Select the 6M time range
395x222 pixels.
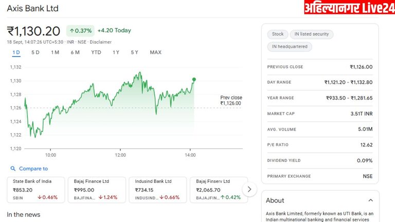coord(75,52)
